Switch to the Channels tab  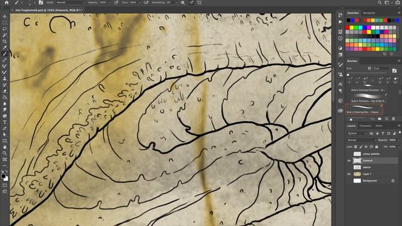tap(366, 126)
